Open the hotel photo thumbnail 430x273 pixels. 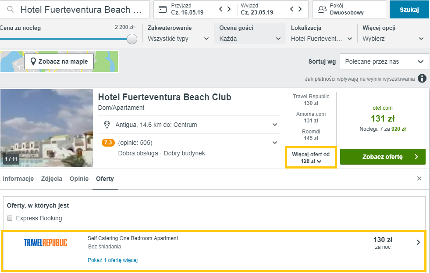pyautogui.click(x=46, y=128)
